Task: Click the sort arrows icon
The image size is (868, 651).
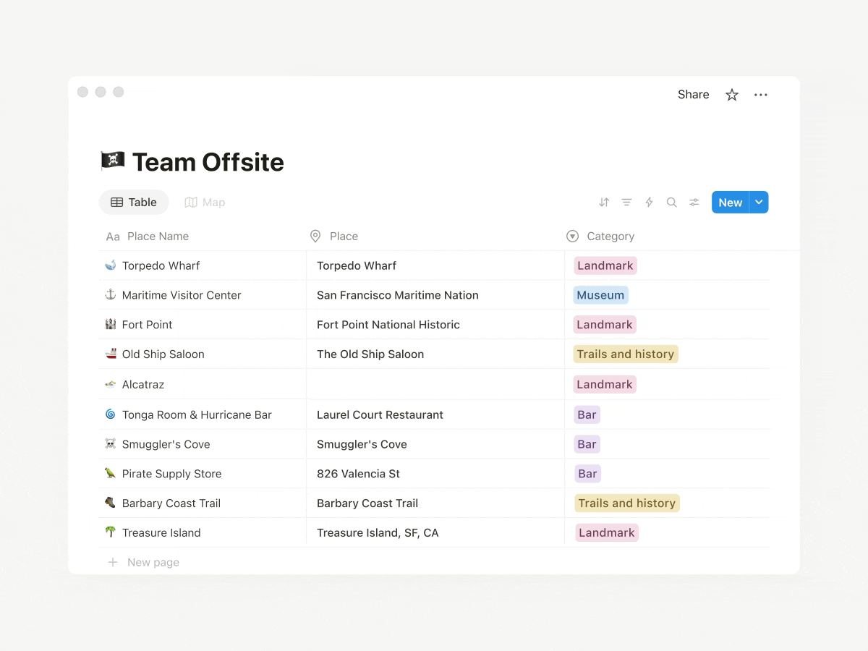Action: [x=604, y=203]
